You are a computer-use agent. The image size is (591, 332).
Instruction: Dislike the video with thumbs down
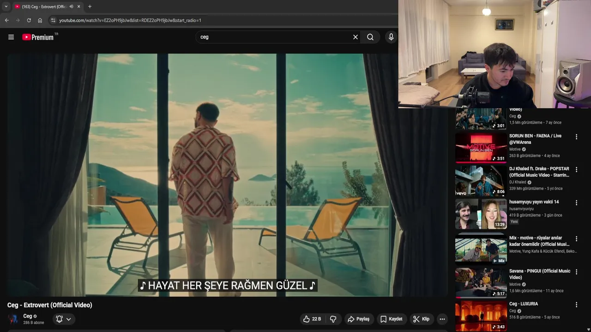tap(333, 319)
